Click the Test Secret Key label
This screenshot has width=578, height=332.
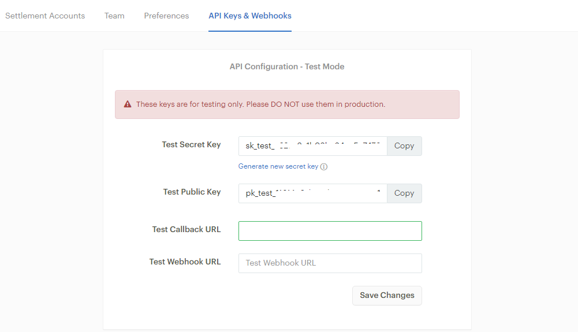pos(191,144)
